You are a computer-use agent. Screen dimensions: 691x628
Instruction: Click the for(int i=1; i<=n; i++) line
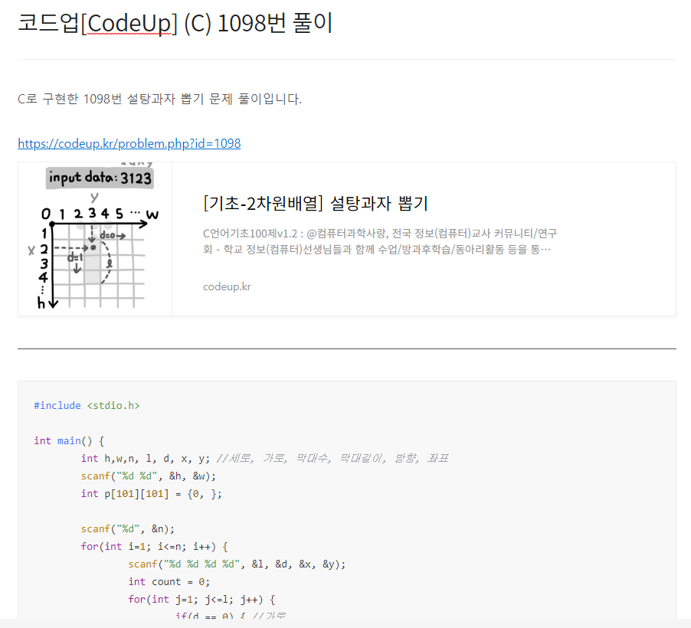[x=154, y=547]
